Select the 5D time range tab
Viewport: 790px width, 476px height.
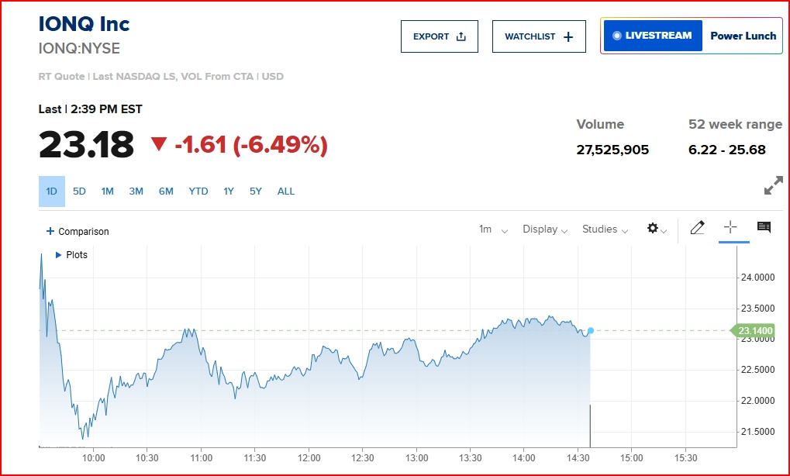(79, 191)
